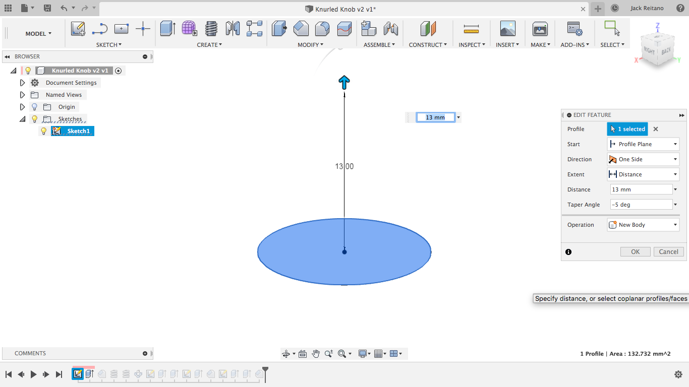Select the Mirror tool in CREATE
The image size is (689, 387).
233,29
